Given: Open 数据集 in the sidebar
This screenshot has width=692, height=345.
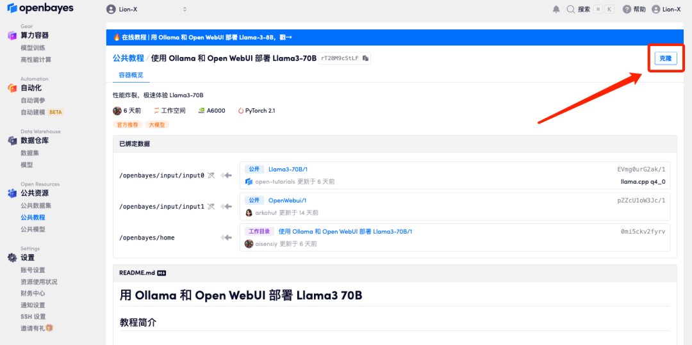Looking at the screenshot, I should [30, 153].
